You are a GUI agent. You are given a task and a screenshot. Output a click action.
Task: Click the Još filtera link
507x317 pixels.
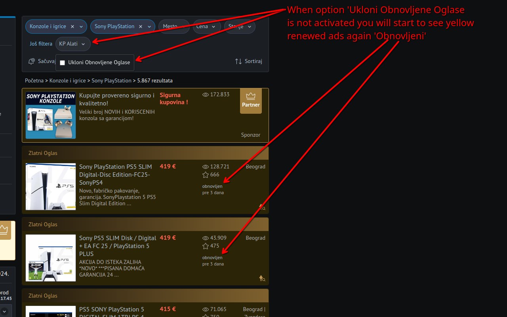tap(41, 44)
